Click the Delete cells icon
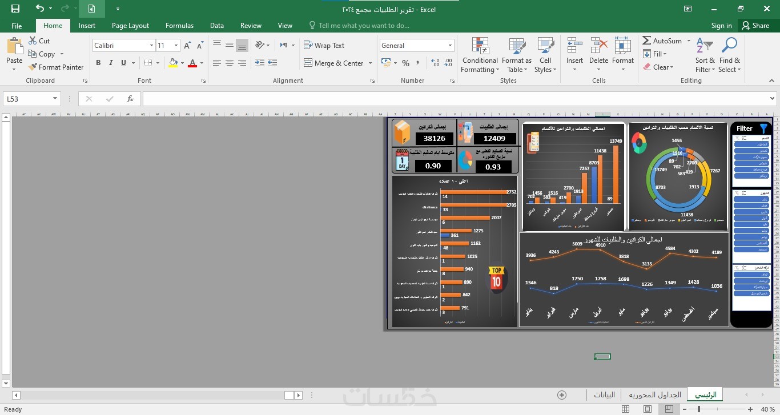The height and width of the screenshot is (415, 780). [598, 46]
